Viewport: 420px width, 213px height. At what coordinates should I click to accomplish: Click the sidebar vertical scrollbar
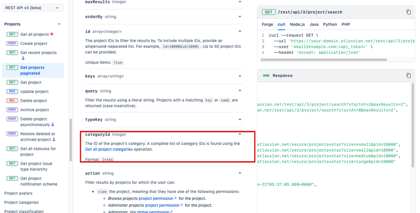71,140
